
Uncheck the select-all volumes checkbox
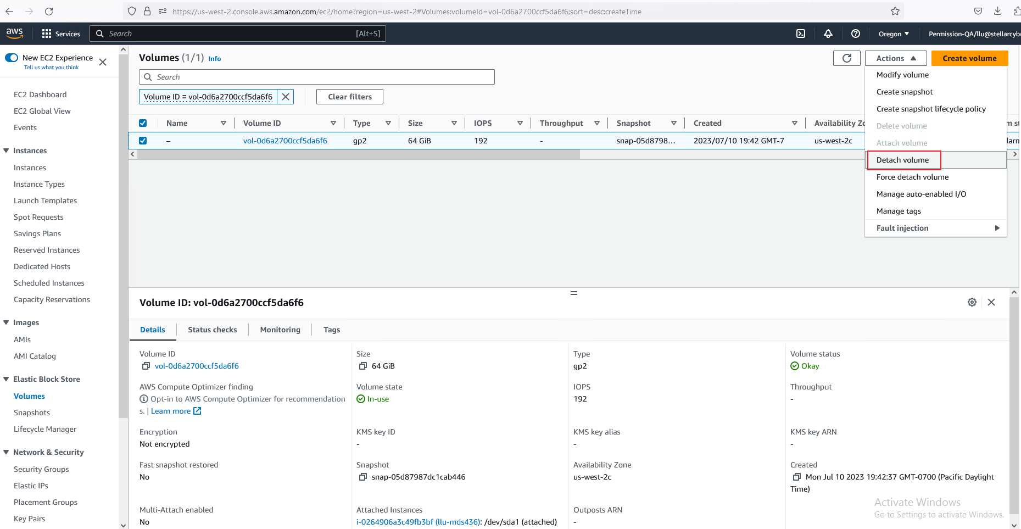(x=143, y=123)
